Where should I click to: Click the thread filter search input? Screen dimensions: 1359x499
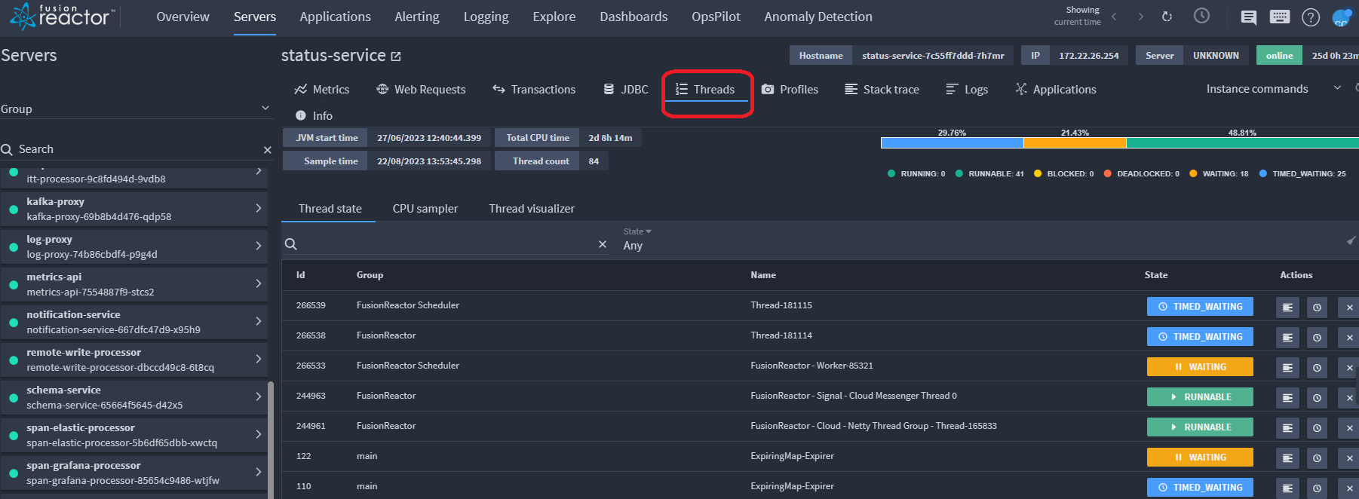pyautogui.click(x=446, y=244)
